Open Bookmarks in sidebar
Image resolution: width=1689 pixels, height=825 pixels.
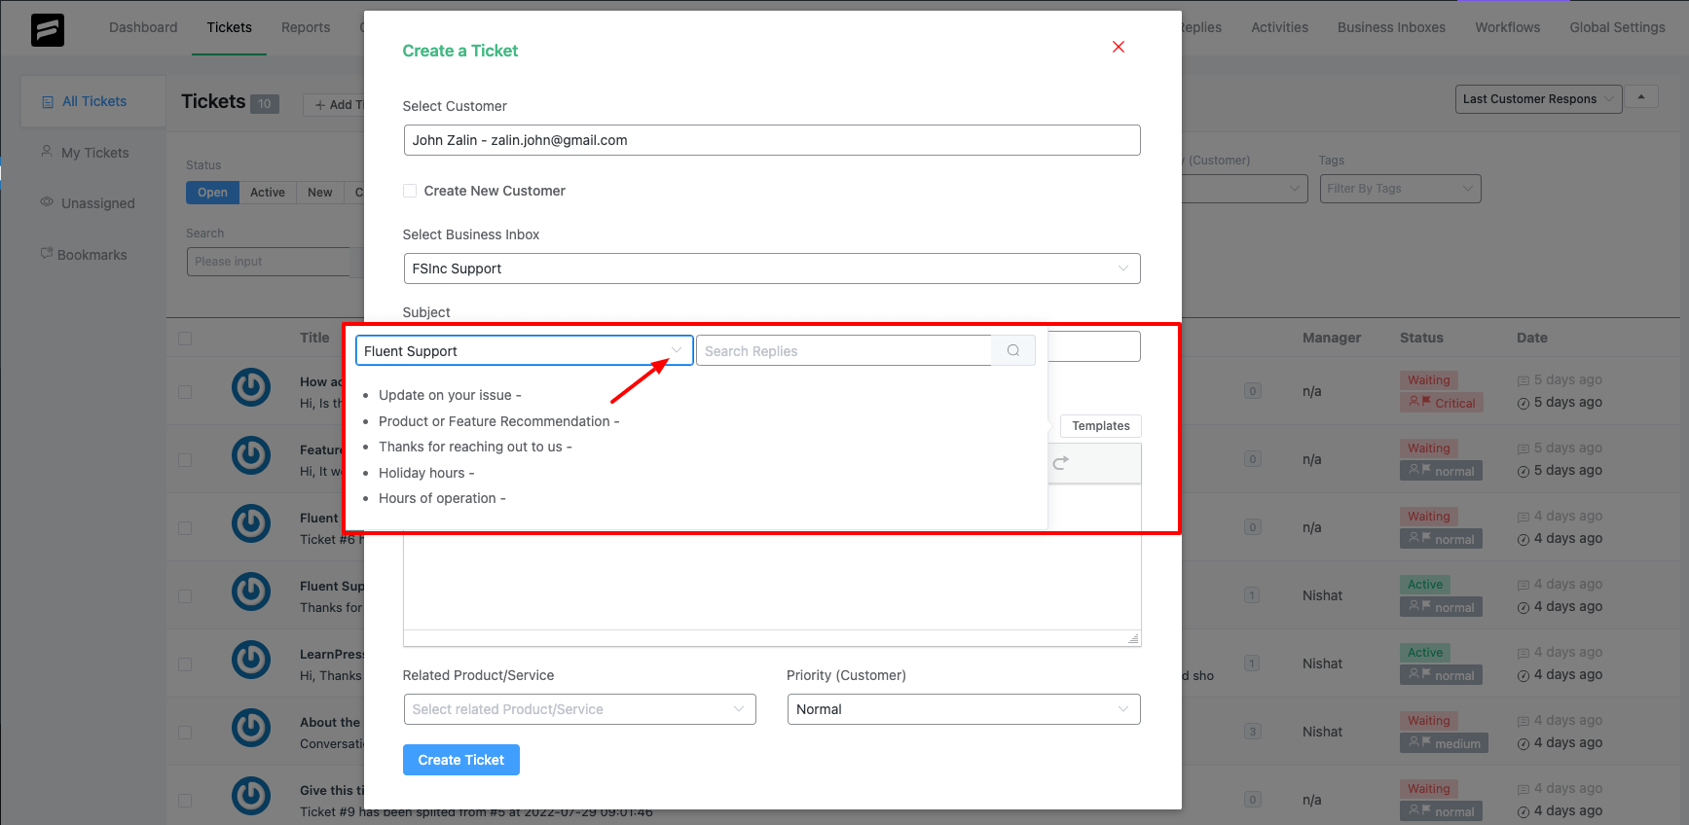92,255
